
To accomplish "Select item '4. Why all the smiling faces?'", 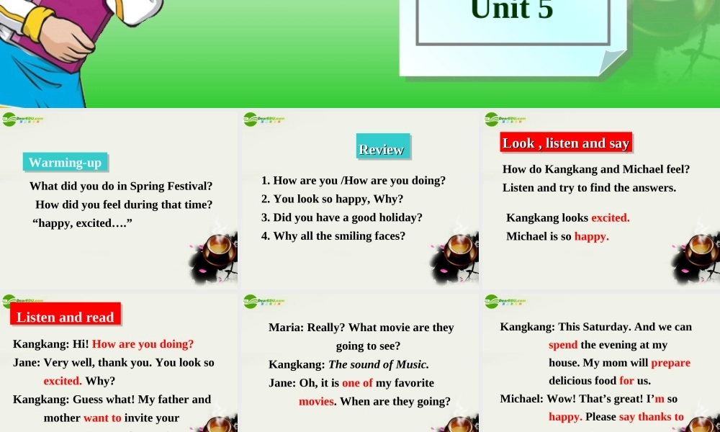I will tap(333, 235).
